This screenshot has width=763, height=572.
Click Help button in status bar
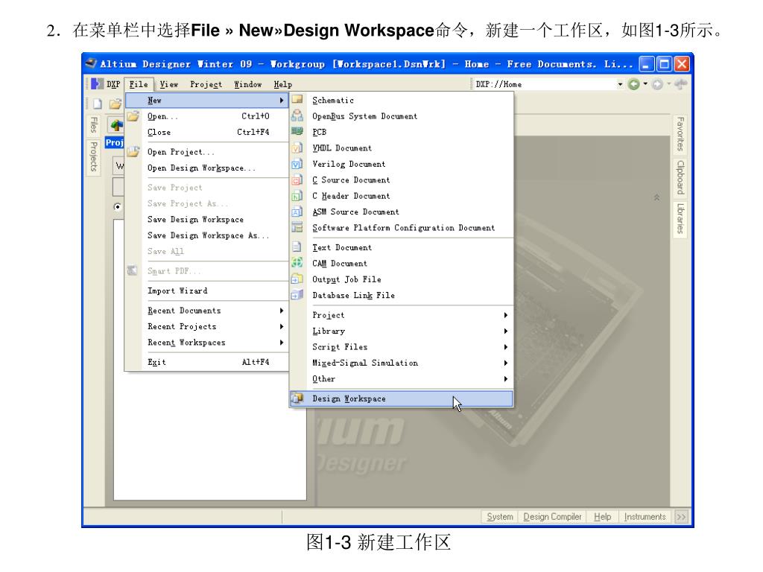point(602,517)
